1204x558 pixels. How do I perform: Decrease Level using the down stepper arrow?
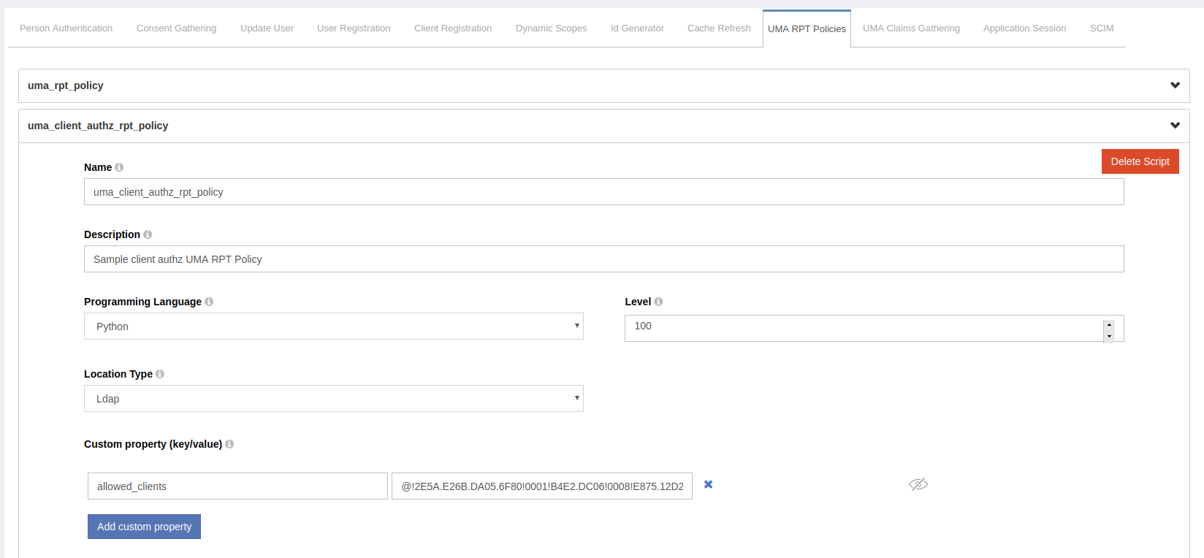tap(1109, 336)
